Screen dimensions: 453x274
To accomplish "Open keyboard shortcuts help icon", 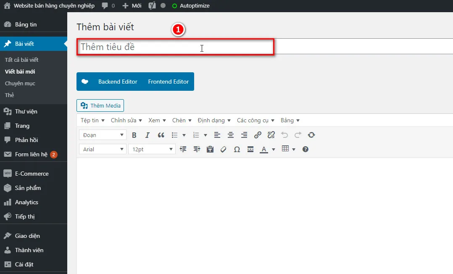I will (306, 149).
